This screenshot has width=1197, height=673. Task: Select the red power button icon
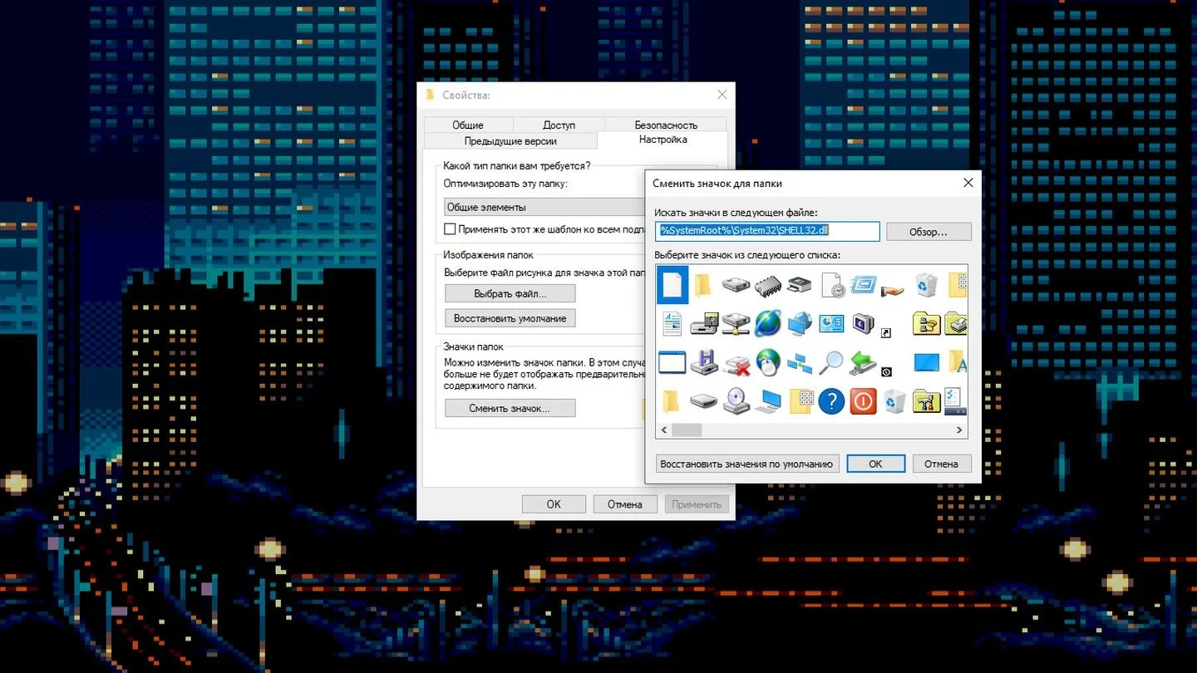pos(863,401)
